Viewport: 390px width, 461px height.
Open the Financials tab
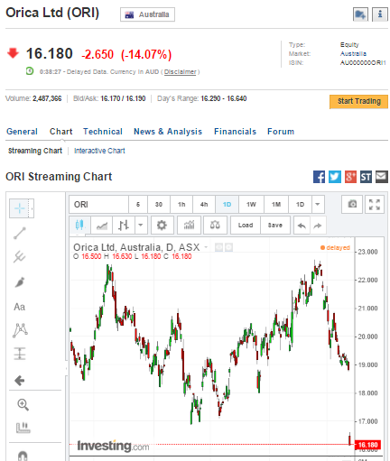tap(235, 132)
